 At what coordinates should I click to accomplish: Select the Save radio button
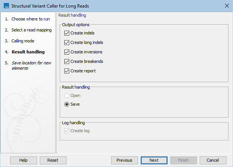pyautogui.click(x=67, y=104)
